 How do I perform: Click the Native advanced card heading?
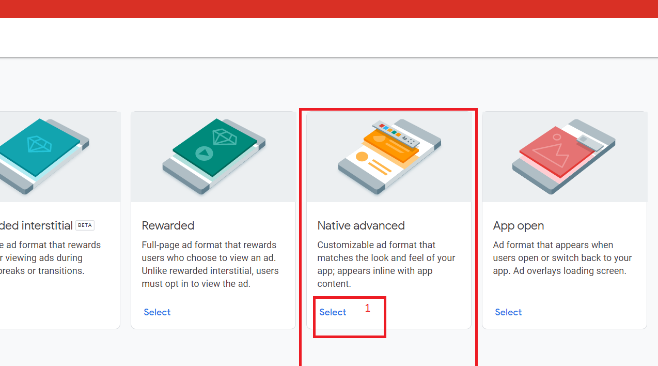click(x=361, y=225)
